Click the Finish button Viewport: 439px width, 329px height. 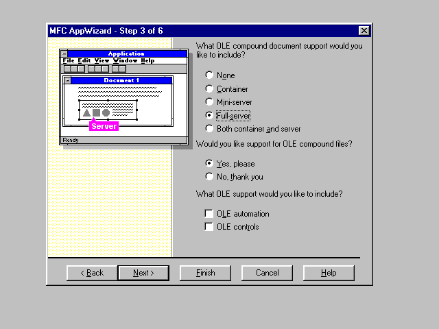tap(205, 273)
